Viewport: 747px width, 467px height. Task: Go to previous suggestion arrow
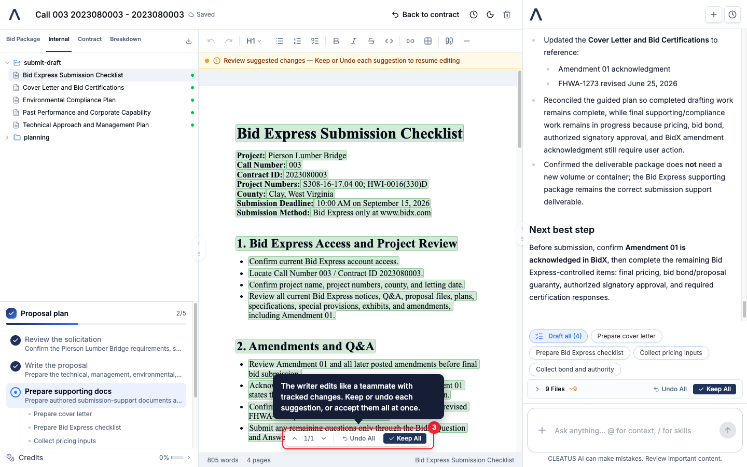(x=295, y=438)
